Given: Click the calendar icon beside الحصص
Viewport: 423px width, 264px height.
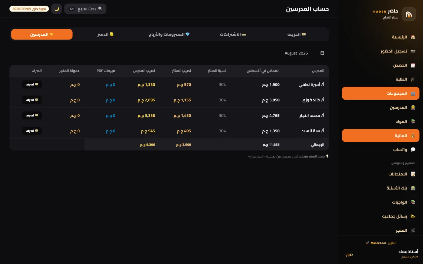Looking at the screenshot, I should pyautogui.click(x=413, y=65).
